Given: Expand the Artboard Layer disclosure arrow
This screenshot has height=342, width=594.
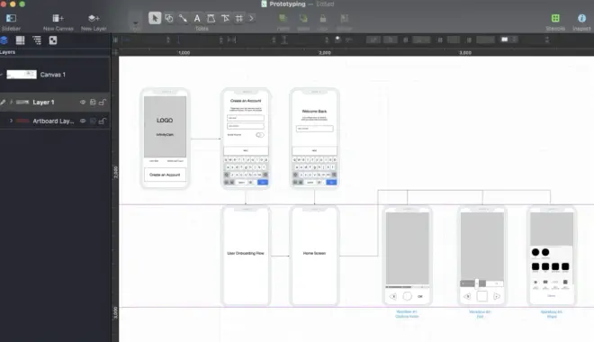Looking at the screenshot, I should click(11, 121).
